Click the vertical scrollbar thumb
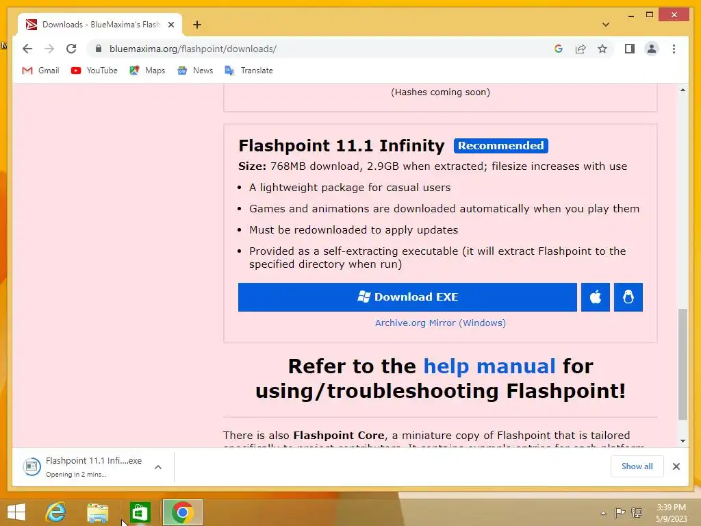The height and width of the screenshot is (526, 701). (683, 364)
